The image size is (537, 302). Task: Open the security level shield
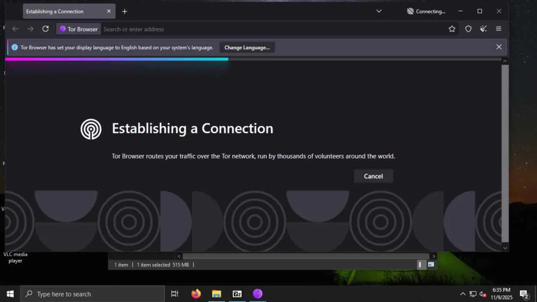tap(468, 29)
